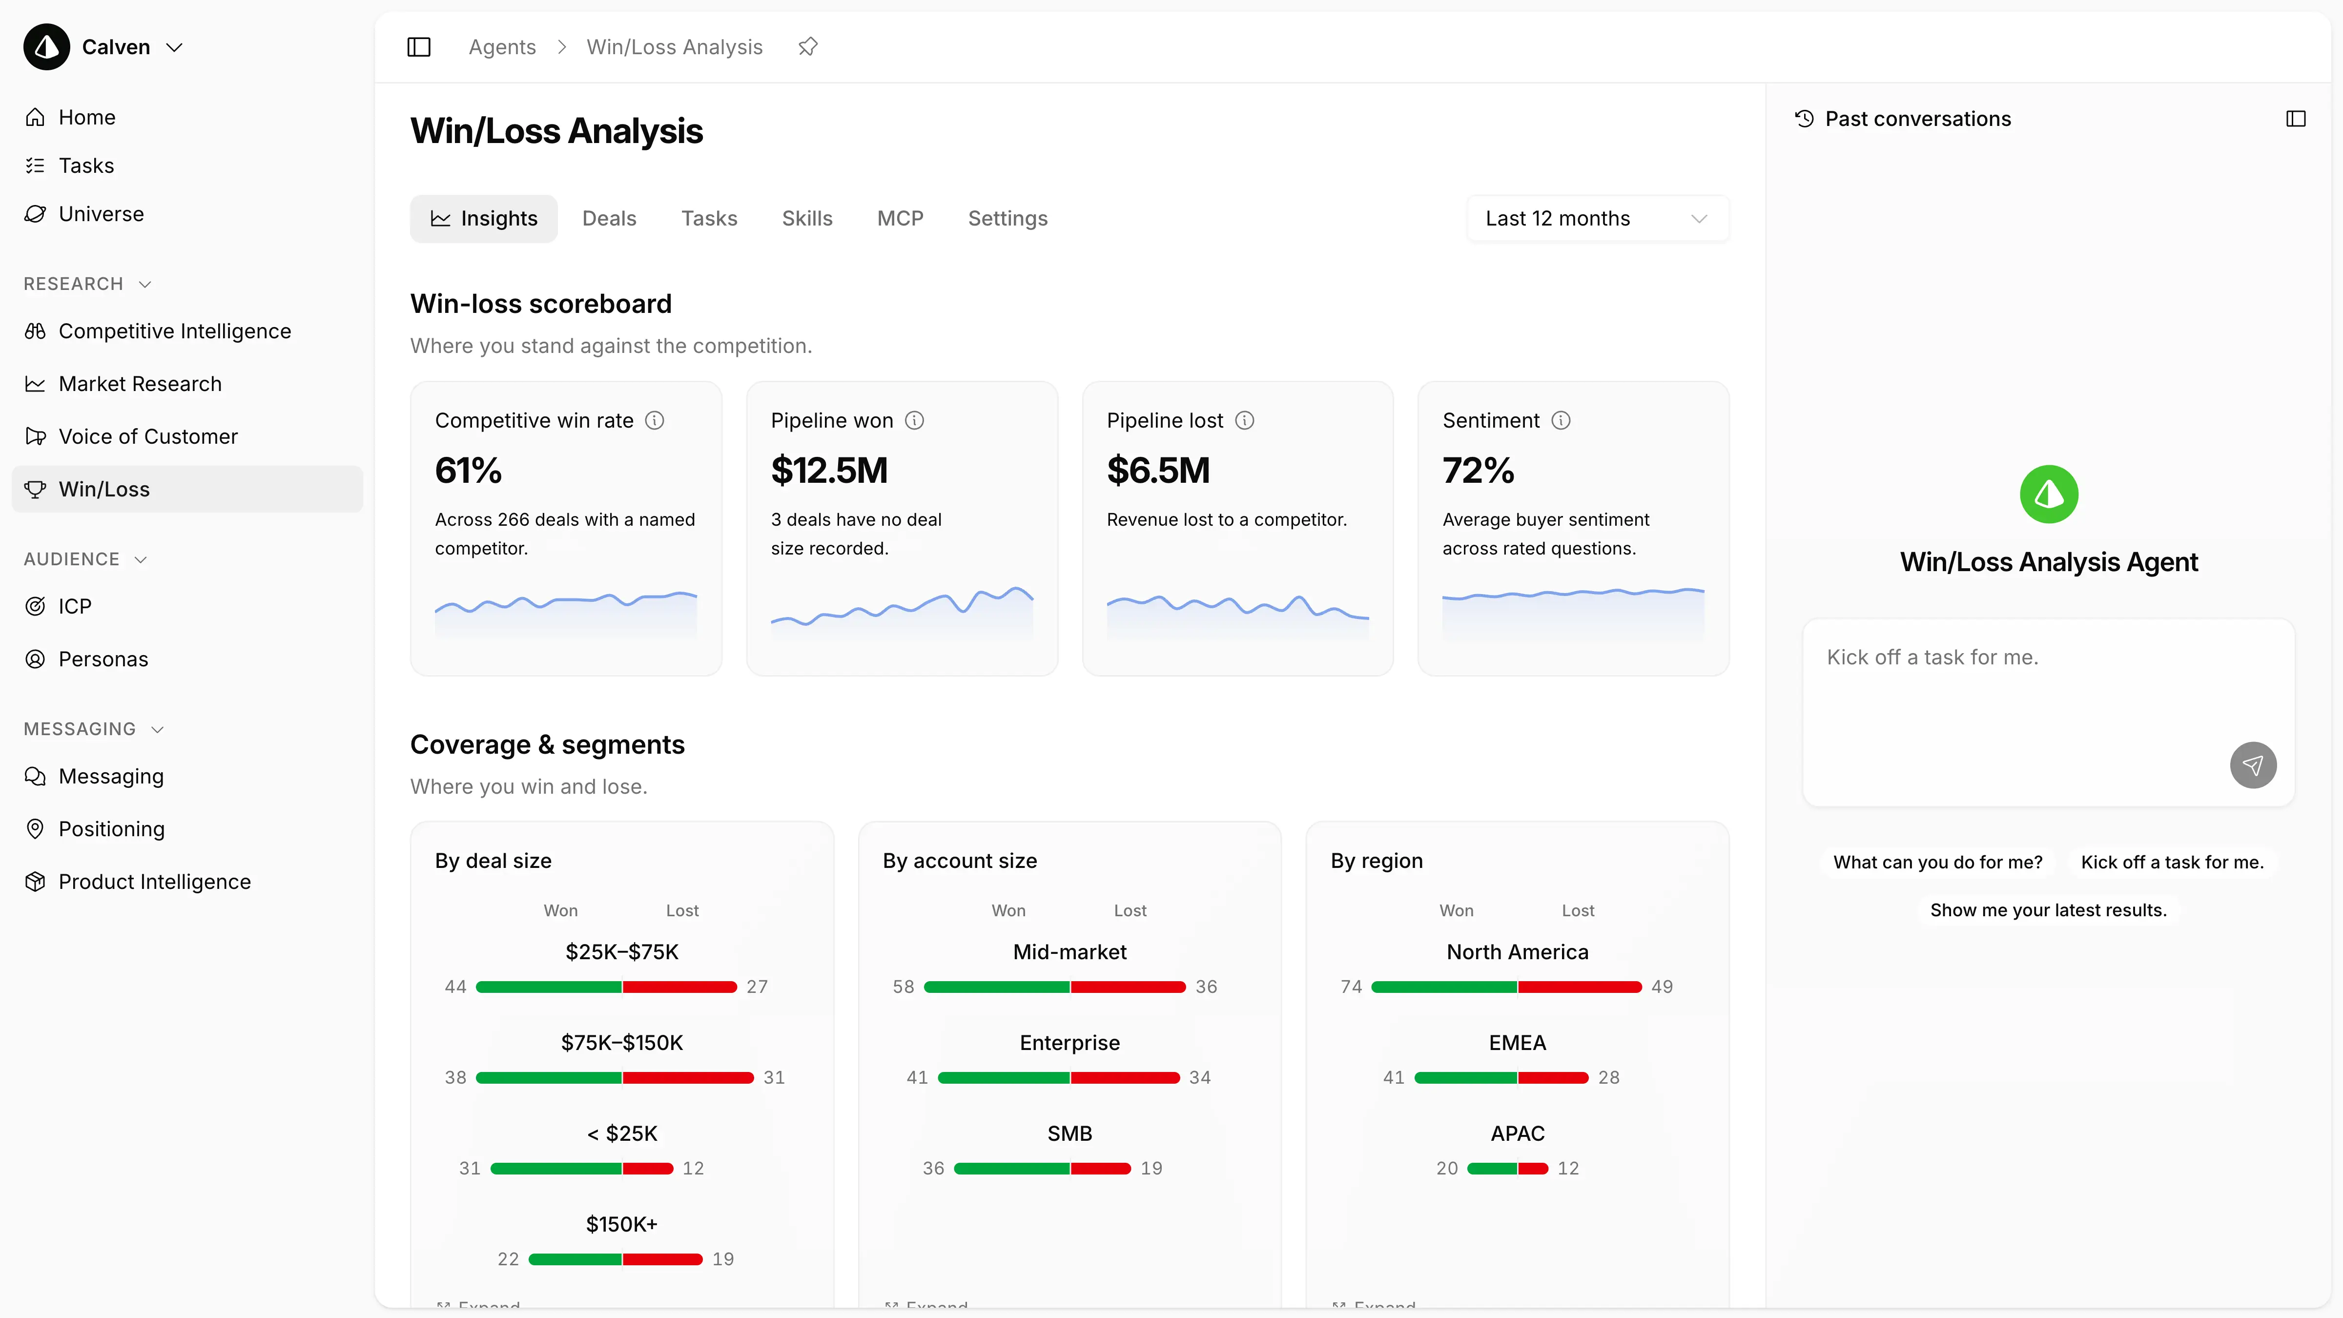Image resolution: width=2343 pixels, height=1318 pixels.
Task: Send the message with arrow button
Action: 2253,765
